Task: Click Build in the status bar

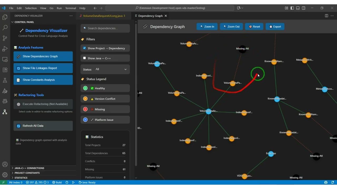Action: click(57, 182)
